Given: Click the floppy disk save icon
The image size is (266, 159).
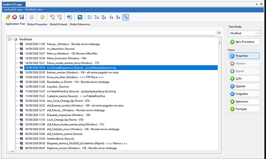Looking at the screenshot, I should (x=22, y=17).
